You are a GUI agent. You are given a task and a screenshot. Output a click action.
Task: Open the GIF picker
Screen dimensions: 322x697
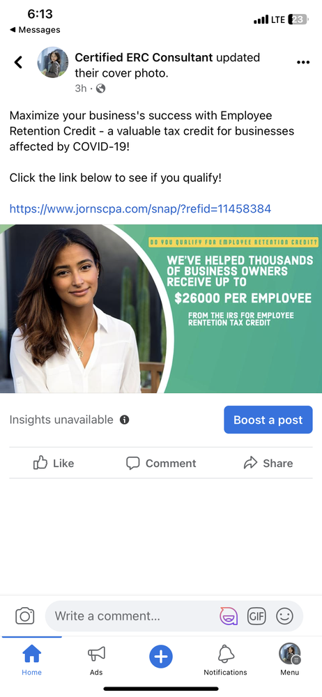pos(256,616)
